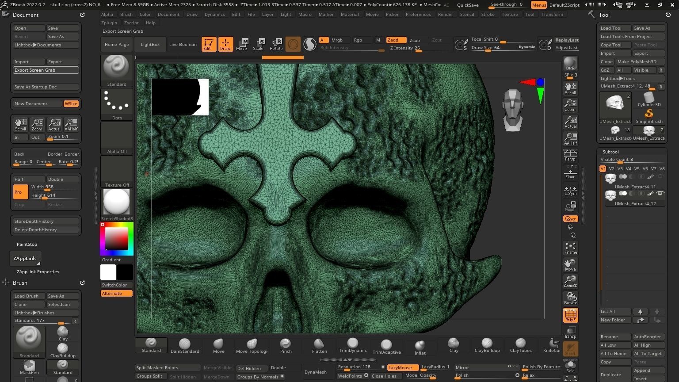Toggle Mrgb color material mode
The image size is (679, 382).
tap(340, 40)
